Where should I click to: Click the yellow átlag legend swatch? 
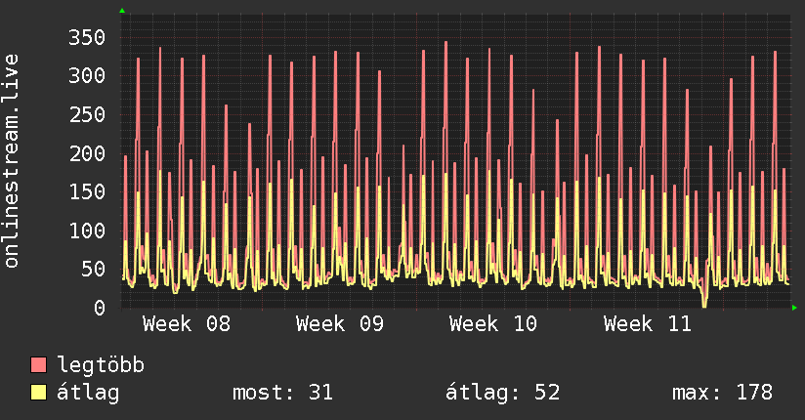click(x=39, y=393)
